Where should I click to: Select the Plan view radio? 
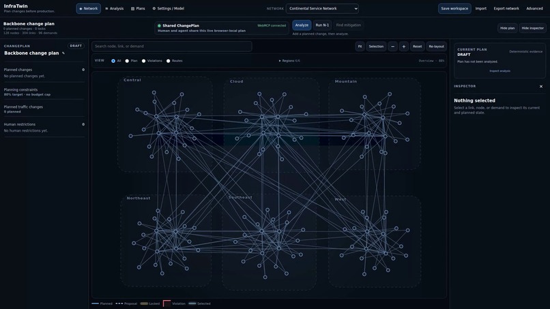point(127,61)
